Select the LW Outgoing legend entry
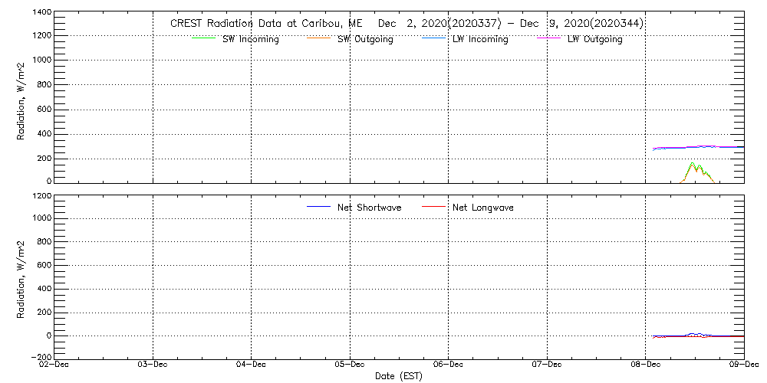767x383 pixels. coord(594,39)
